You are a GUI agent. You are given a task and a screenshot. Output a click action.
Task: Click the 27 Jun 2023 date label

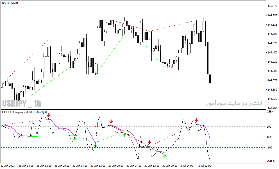[x=8, y=166]
